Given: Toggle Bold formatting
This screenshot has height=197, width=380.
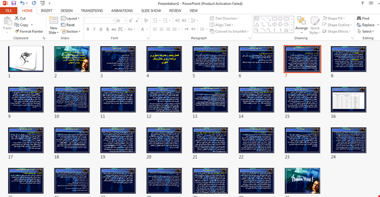Looking at the screenshot, I should click(88, 29).
